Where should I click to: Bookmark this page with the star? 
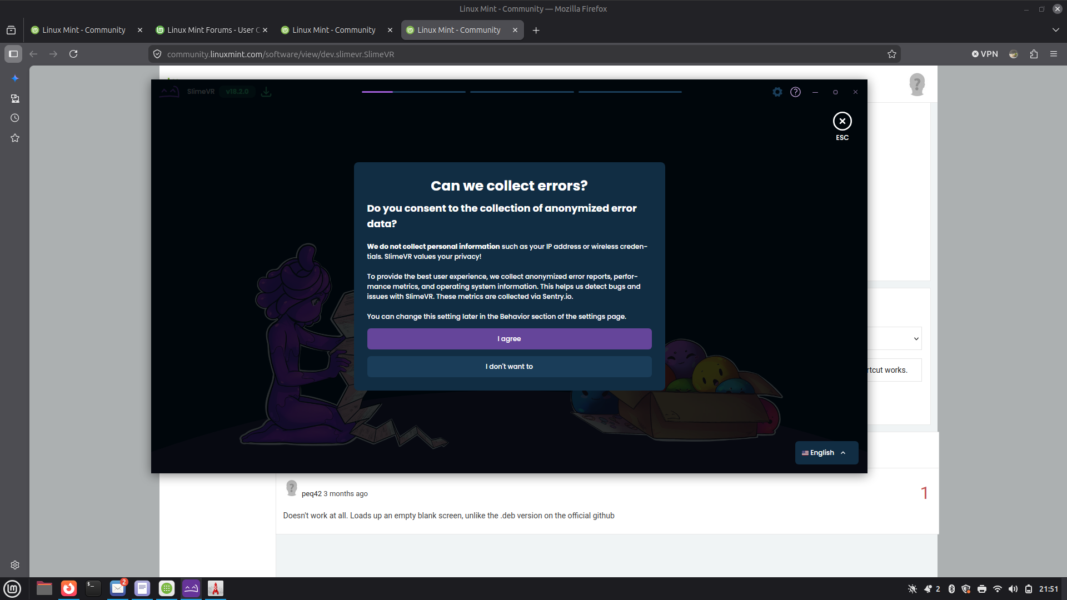(892, 54)
